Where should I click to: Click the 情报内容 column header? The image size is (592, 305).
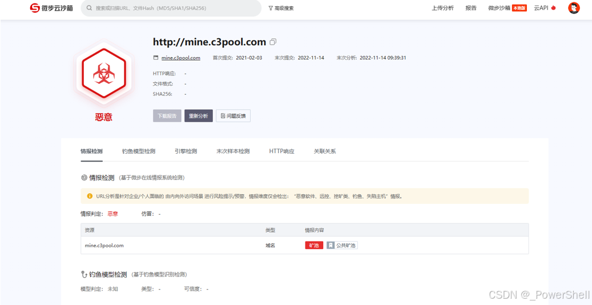[315, 230]
